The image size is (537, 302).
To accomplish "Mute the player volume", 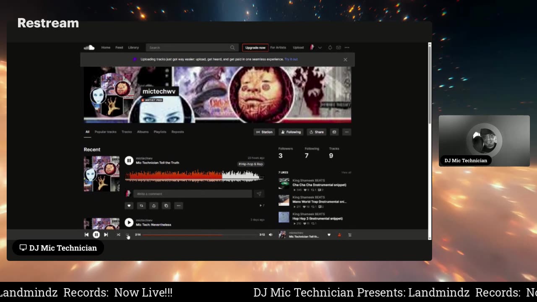I will point(271,235).
